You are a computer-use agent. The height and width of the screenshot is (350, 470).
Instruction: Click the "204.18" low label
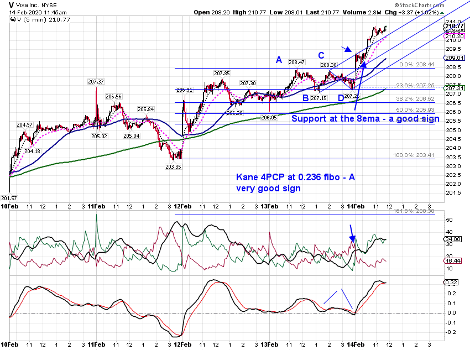(x=33, y=152)
